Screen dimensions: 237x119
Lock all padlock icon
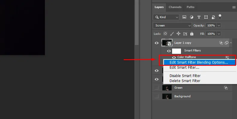pos(192,34)
